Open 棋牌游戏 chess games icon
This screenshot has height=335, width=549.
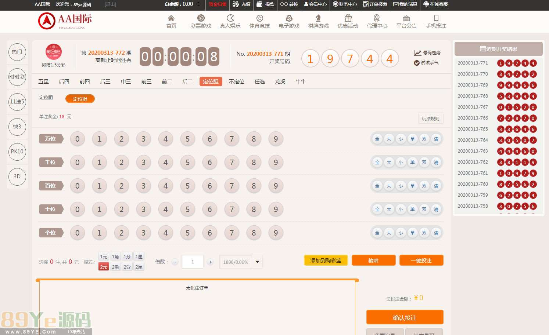pyautogui.click(x=318, y=18)
